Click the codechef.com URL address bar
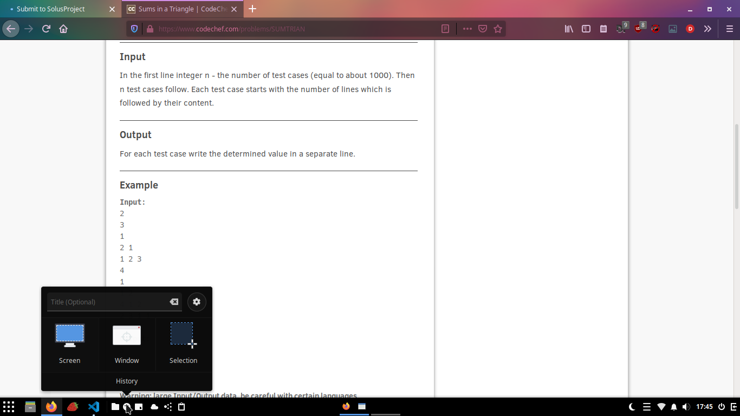The image size is (740, 416). 297,29
